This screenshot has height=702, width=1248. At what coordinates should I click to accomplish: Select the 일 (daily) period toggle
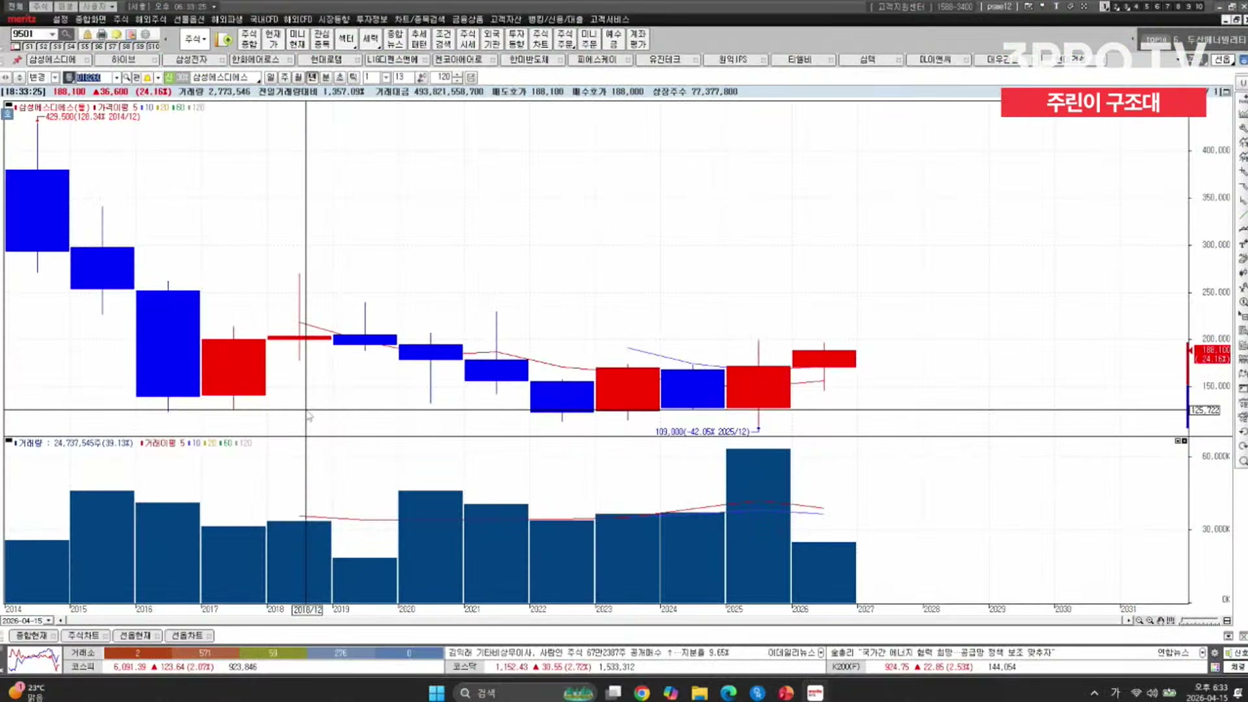click(271, 77)
